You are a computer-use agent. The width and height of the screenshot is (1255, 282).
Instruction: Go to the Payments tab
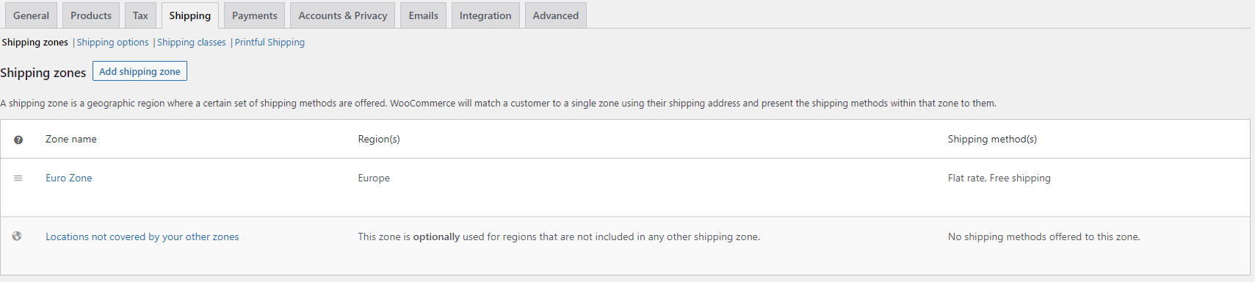tap(255, 15)
